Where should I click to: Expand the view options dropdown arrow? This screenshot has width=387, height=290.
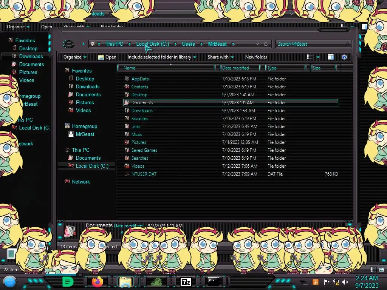pos(318,57)
